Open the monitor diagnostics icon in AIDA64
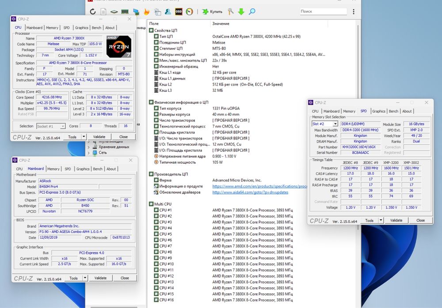 pos(136,11)
